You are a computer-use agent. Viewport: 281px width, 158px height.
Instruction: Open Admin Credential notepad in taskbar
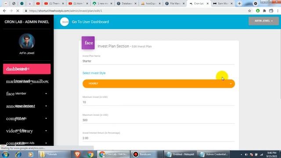click(x=213, y=154)
